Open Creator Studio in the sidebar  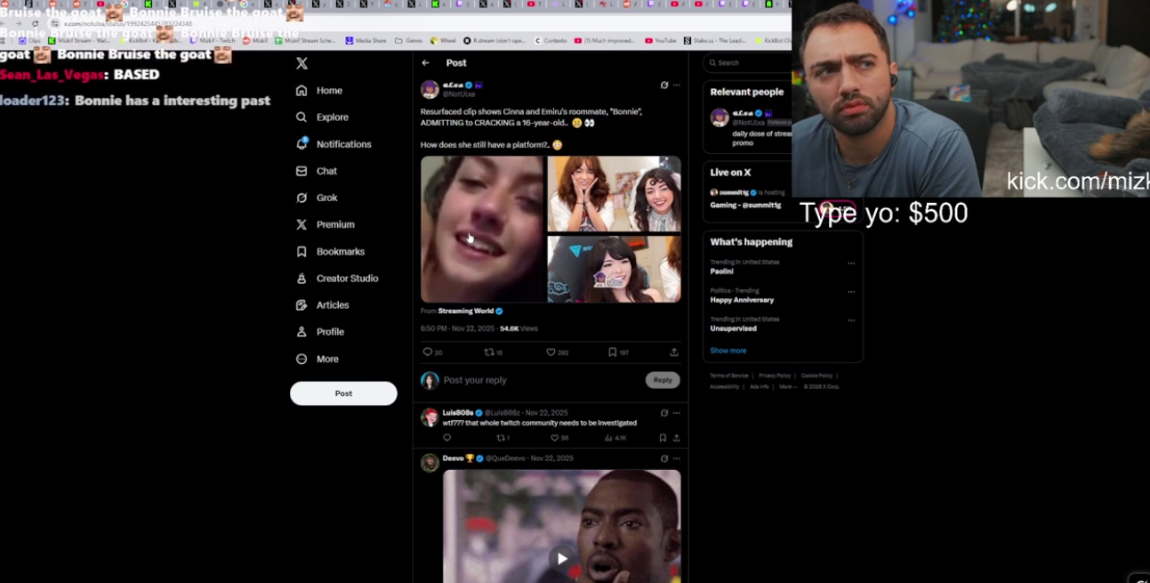(x=337, y=279)
